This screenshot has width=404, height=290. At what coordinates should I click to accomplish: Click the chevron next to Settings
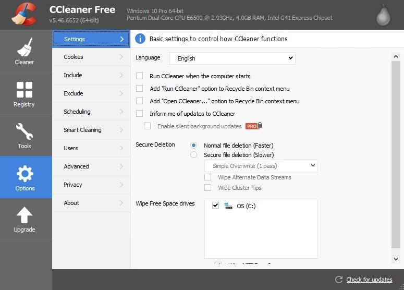click(x=121, y=39)
